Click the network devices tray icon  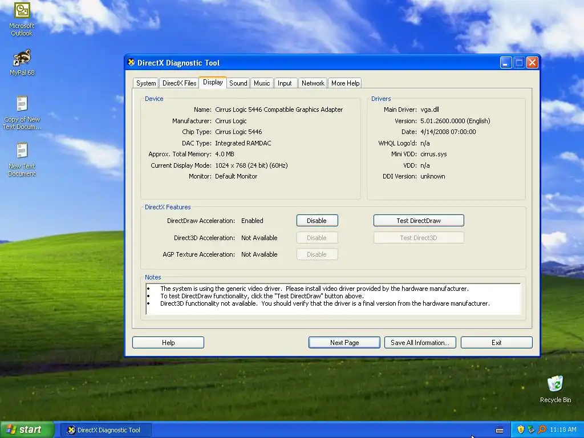[x=531, y=429]
